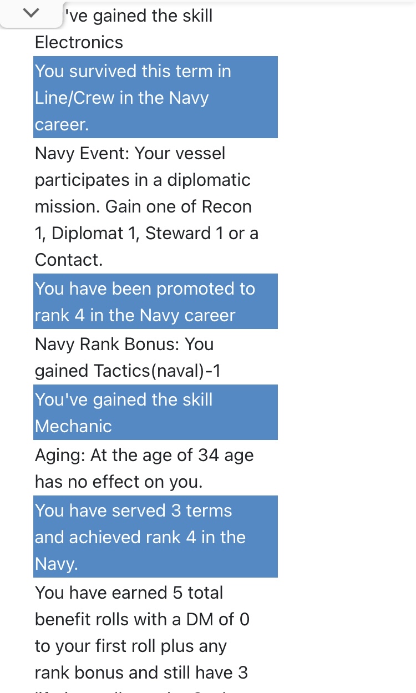Select the gained skill Mechanic entry
This screenshot has width=416, height=693.
[155, 412]
